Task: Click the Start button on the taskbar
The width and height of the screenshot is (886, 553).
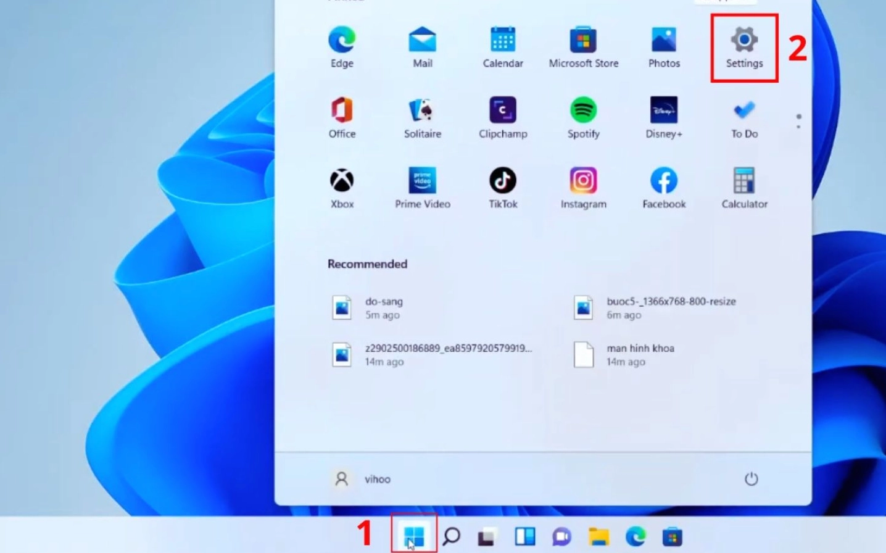Action: 412,536
